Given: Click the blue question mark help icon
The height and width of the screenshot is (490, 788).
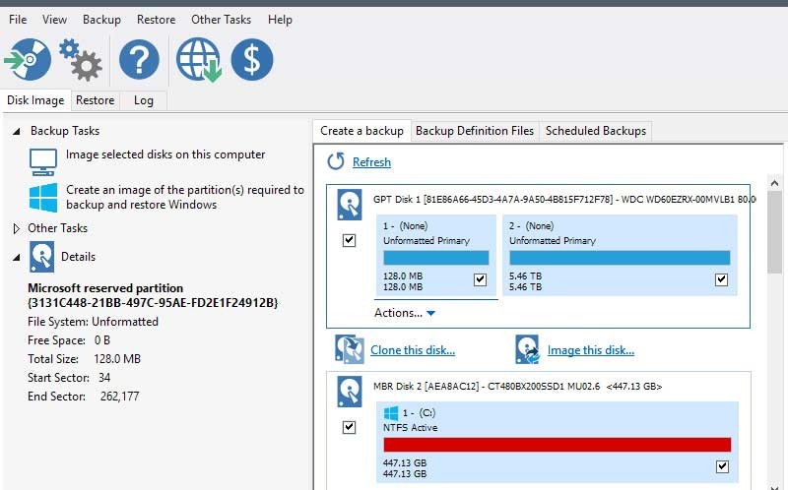Looking at the screenshot, I should coord(139,61).
